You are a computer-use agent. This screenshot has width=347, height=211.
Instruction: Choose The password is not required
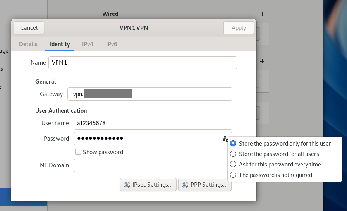(x=233, y=175)
